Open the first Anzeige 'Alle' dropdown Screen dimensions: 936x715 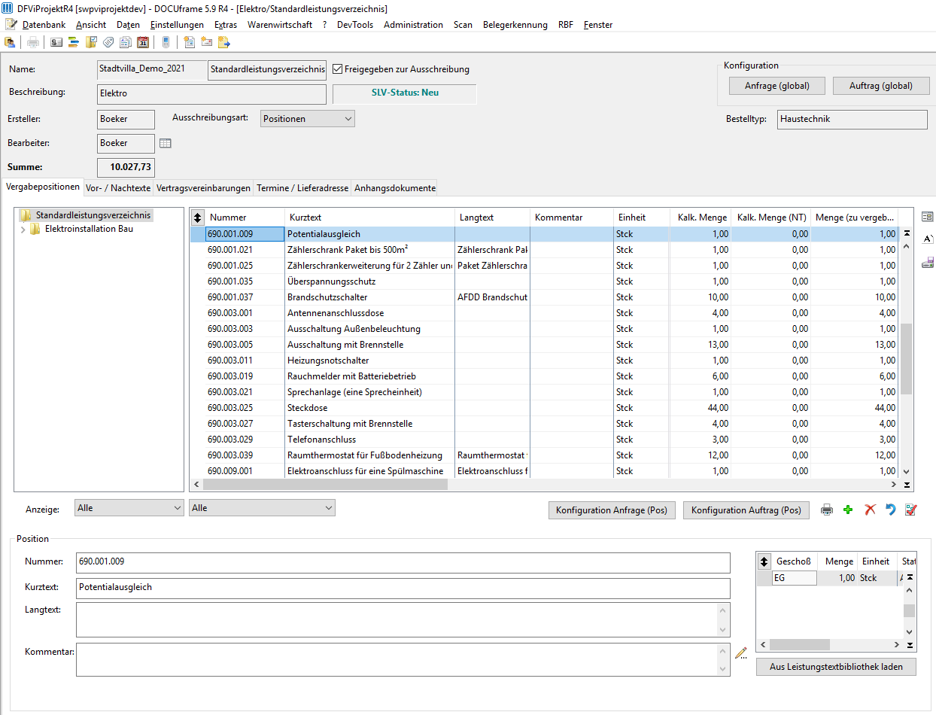[x=129, y=508]
